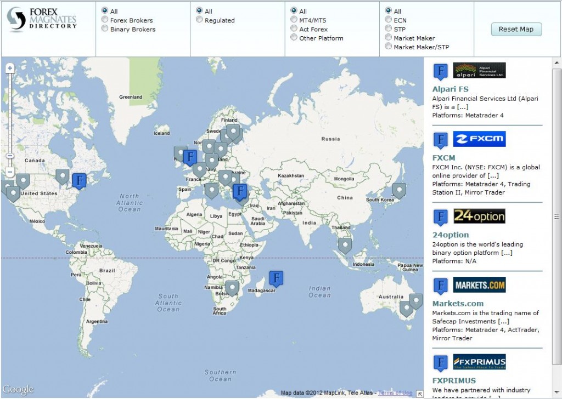The height and width of the screenshot is (399, 562).
Task: Filter by Market Maker/STP radio button
Action: click(389, 47)
